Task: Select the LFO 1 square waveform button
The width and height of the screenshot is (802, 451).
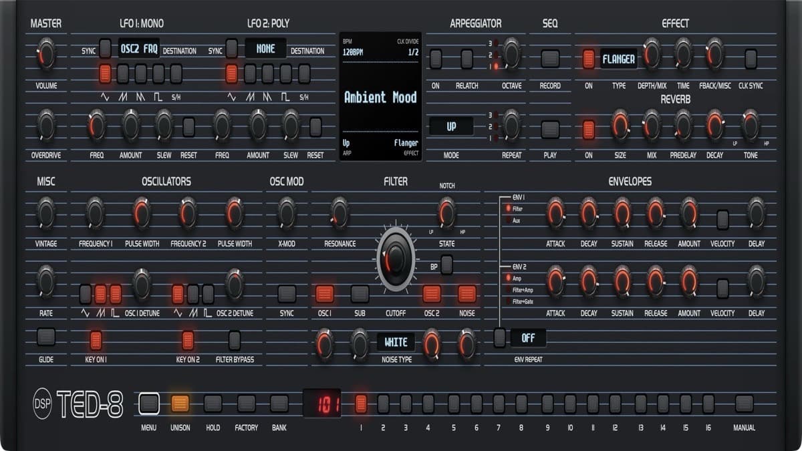Action: [158, 73]
